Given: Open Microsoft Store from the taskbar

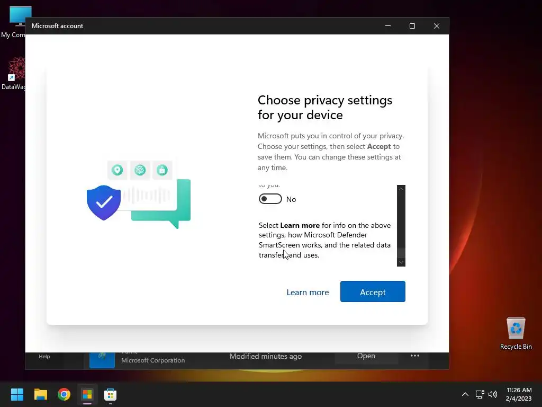Looking at the screenshot, I should [110, 394].
